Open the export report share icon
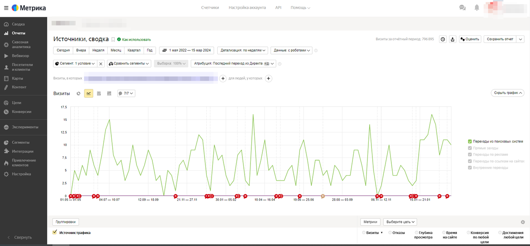Image resolution: width=530 pixels, height=246 pixels. pos(452,39)
